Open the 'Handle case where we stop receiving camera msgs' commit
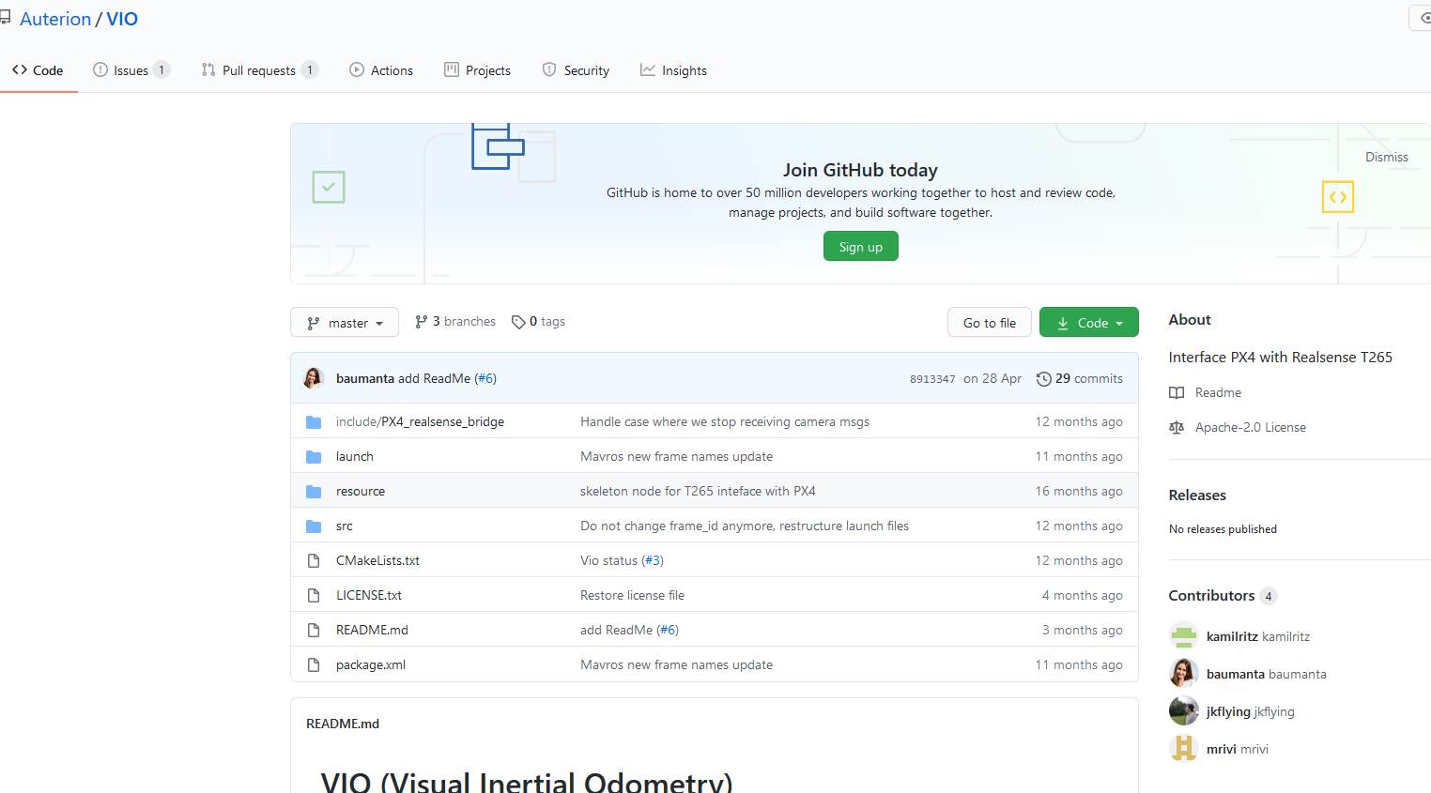Image resolution: width=1431 pixels, height=793 pixels. click(x=725, y=421)
